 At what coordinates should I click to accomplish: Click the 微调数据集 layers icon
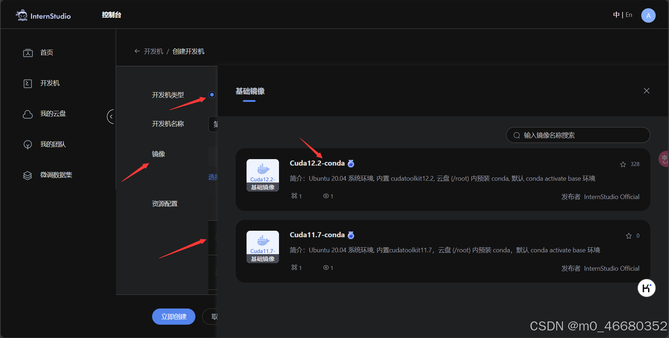tap(28, 176)
